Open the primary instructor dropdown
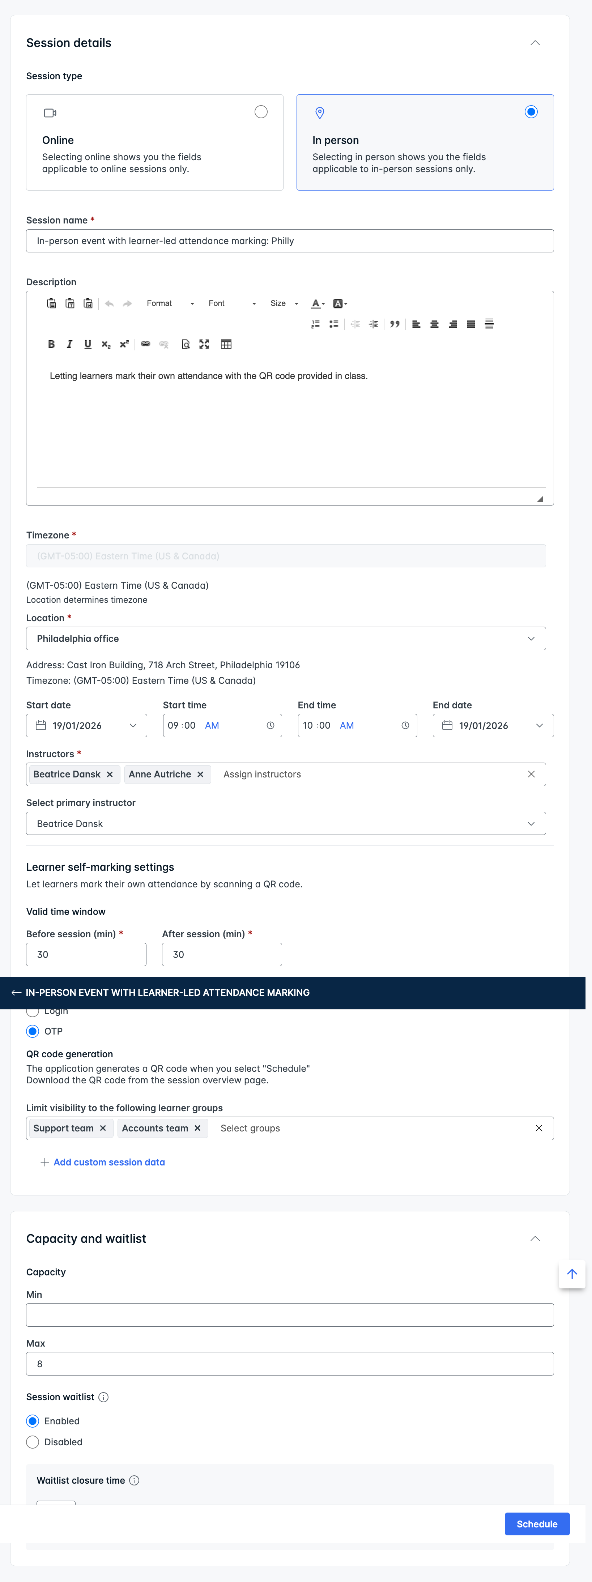This screenshot has width=592, height=1582. (286, 824)
